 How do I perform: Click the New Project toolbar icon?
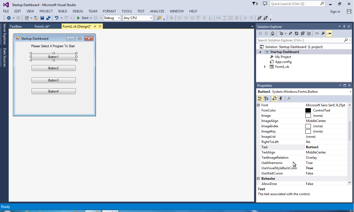27,18
